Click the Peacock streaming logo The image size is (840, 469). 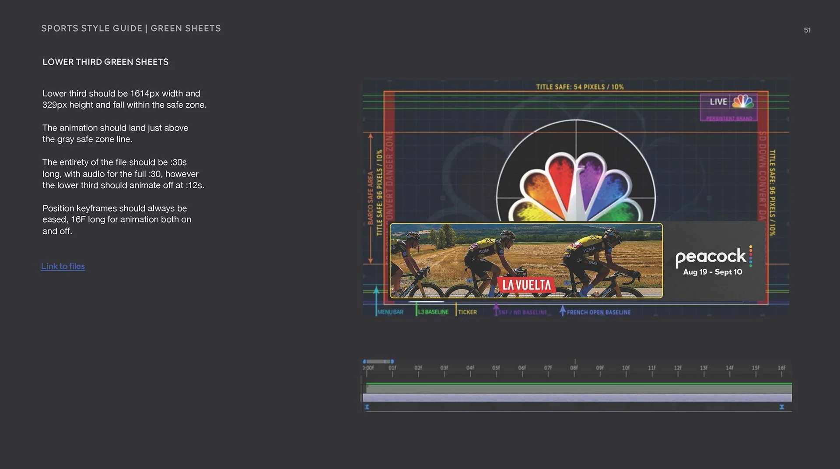click(713, 257)
